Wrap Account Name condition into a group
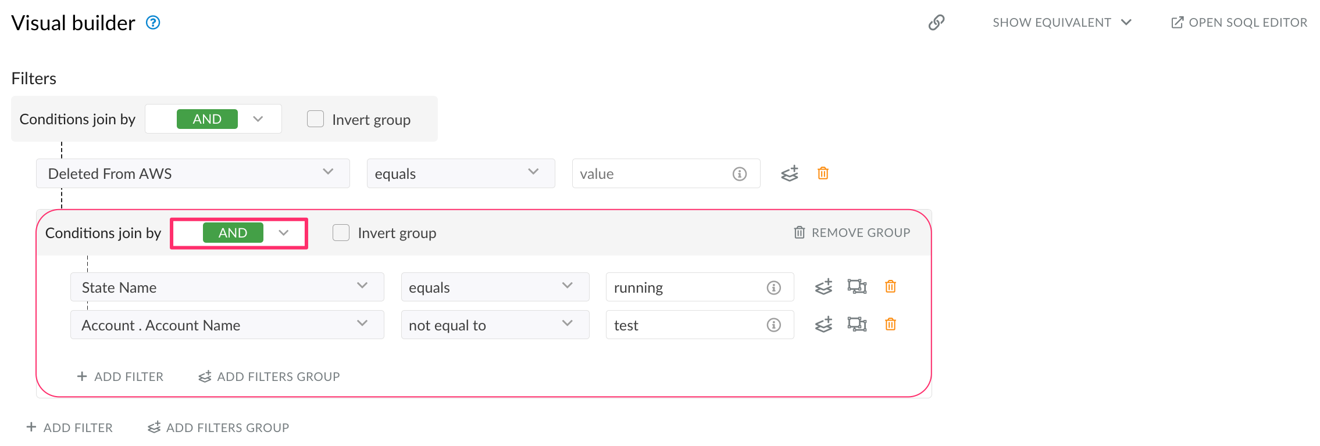Screen dimensions: 1320x446 [857, 324]
